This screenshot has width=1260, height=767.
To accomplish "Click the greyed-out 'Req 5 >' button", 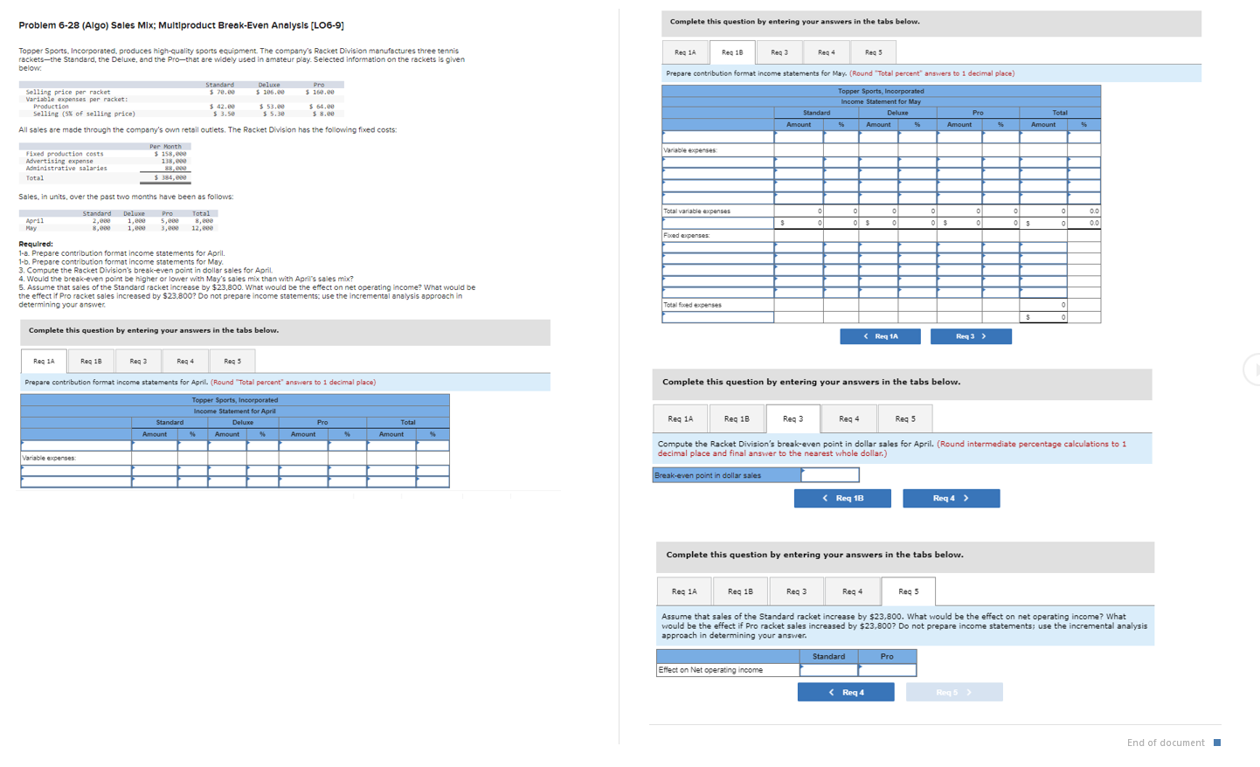I will click(954, 692).
